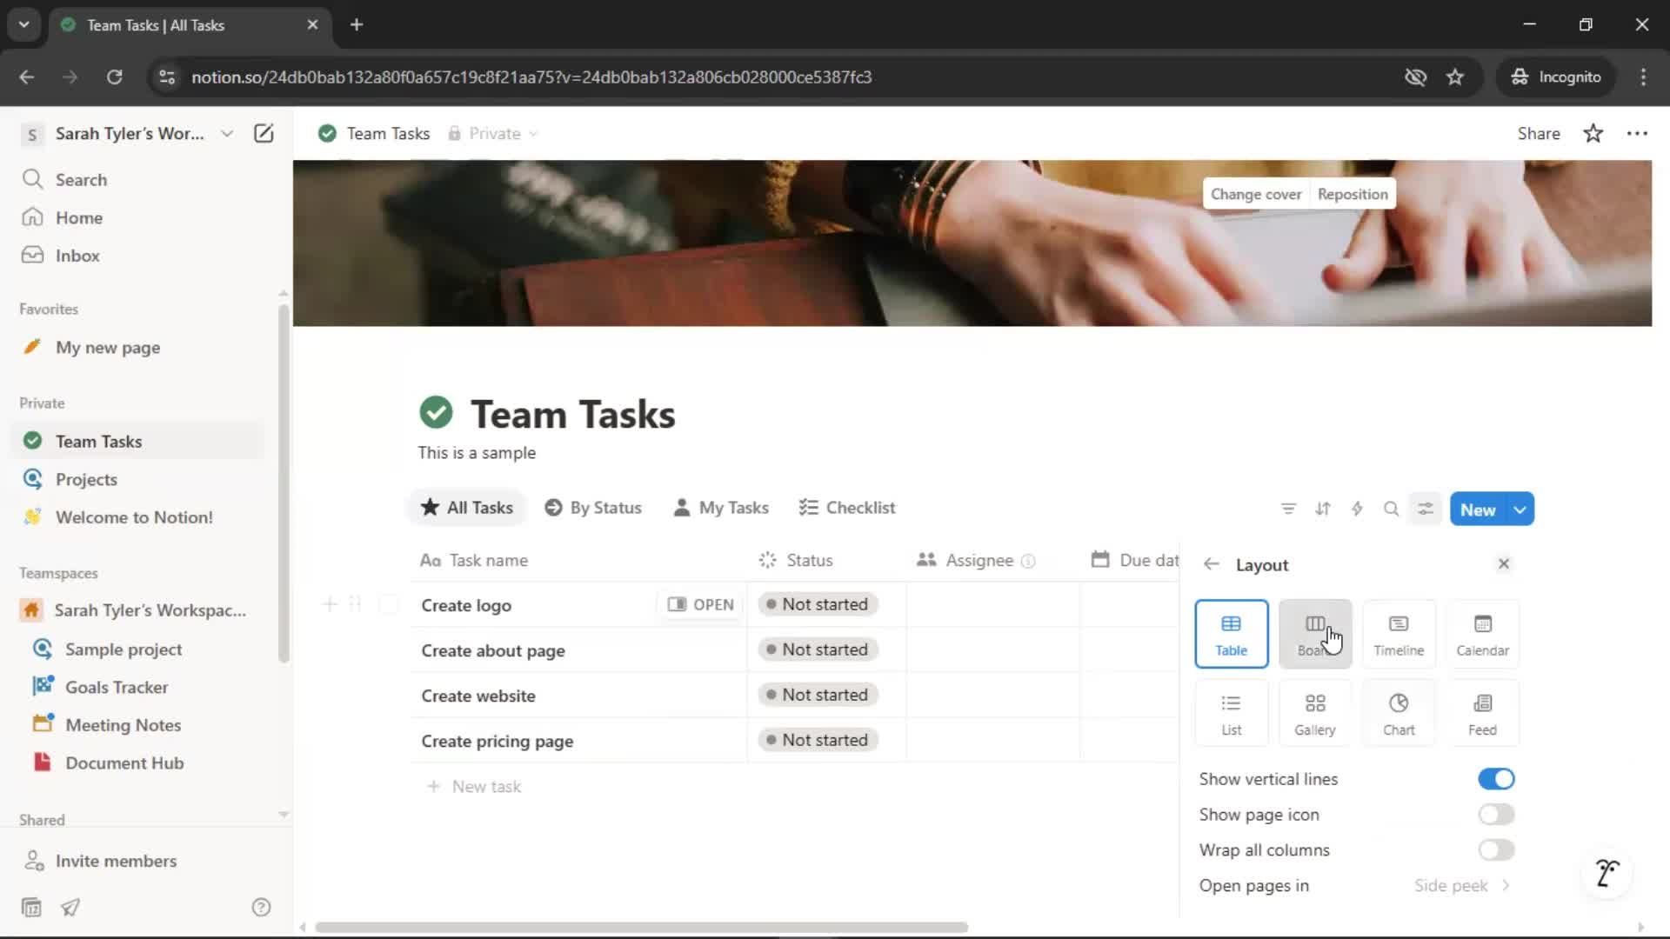Open site information icon in address bar

(166, 77)
